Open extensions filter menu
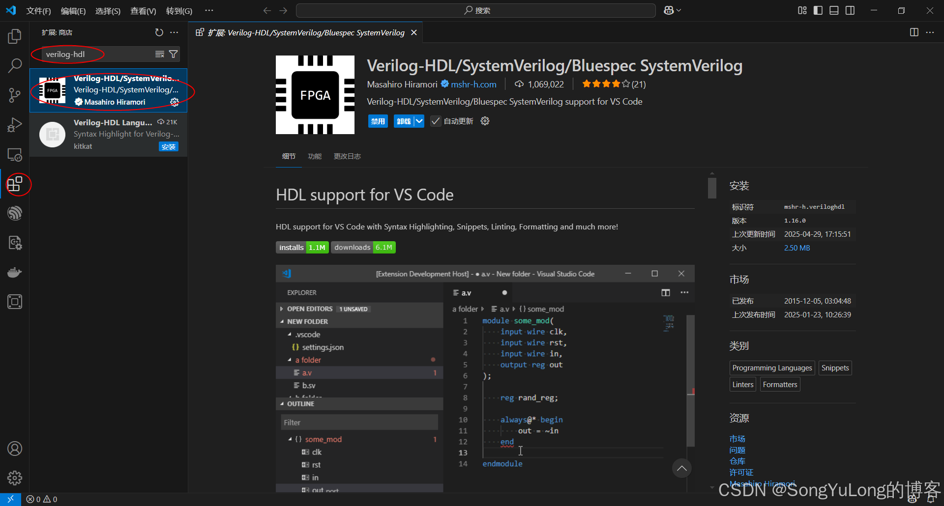This screenshot has width=944, height=506. pos(173,54)
